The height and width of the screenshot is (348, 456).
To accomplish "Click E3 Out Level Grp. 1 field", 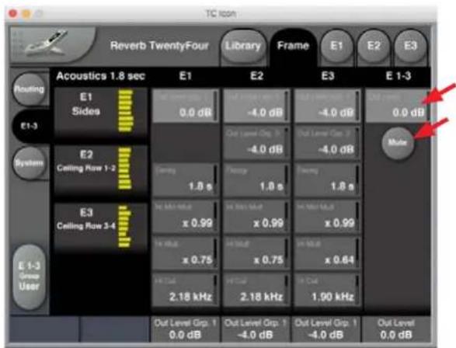I will 328,106.
